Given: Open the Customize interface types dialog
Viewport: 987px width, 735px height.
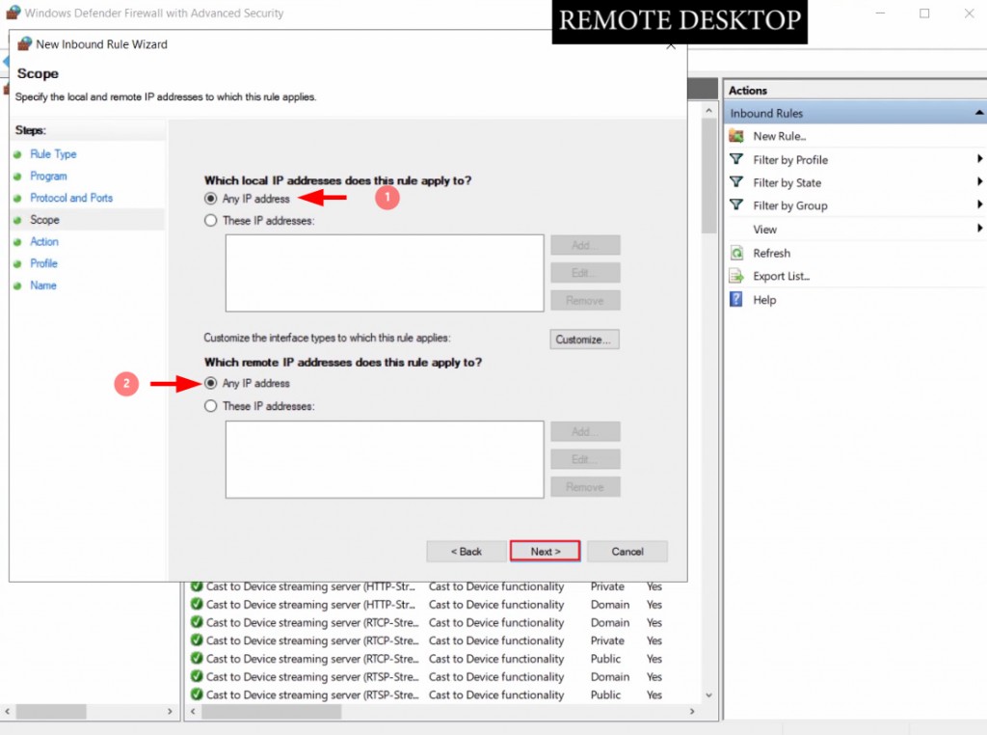Looking at the screenshot, I should point(584,340).
